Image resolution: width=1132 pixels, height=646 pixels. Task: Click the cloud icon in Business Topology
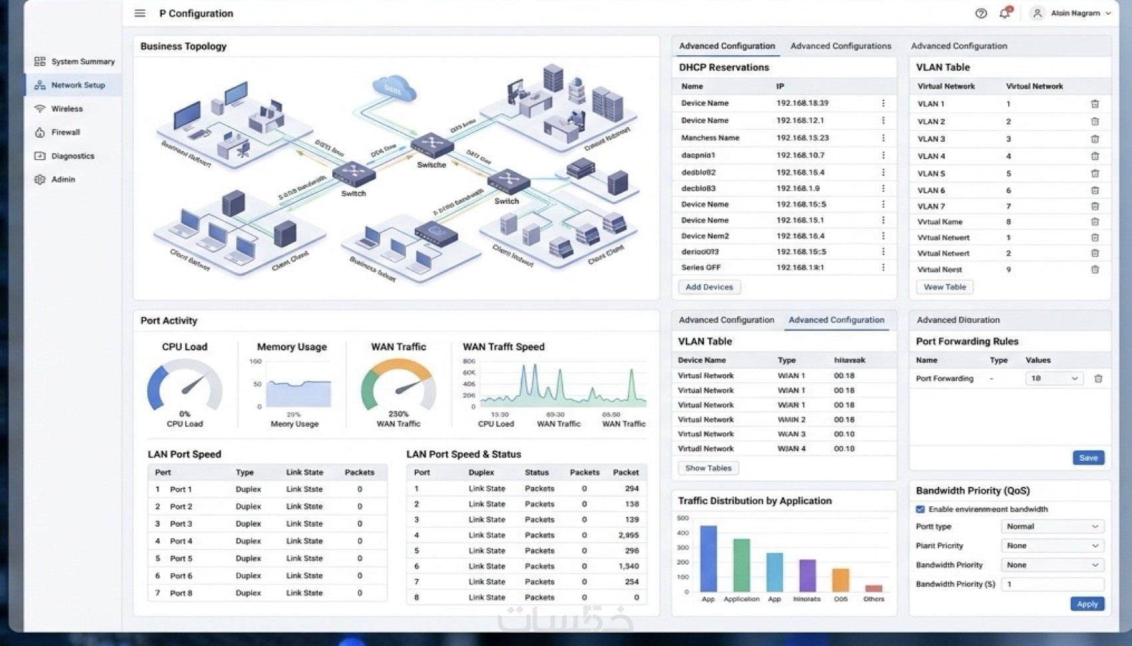click(394, 89)
